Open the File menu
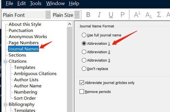 pos(9,3)
